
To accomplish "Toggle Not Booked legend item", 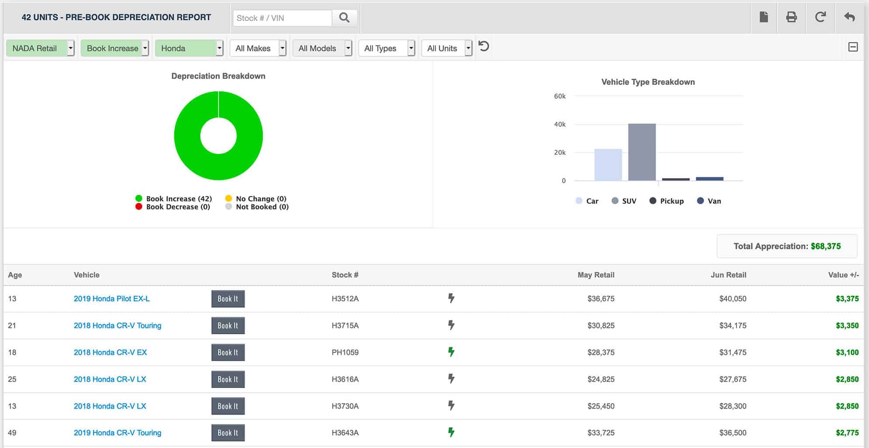I will point(257,207).
